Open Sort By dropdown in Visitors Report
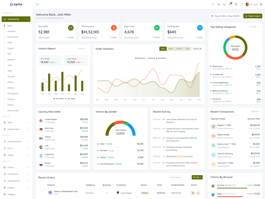The image size is (265, 199). 82,49
